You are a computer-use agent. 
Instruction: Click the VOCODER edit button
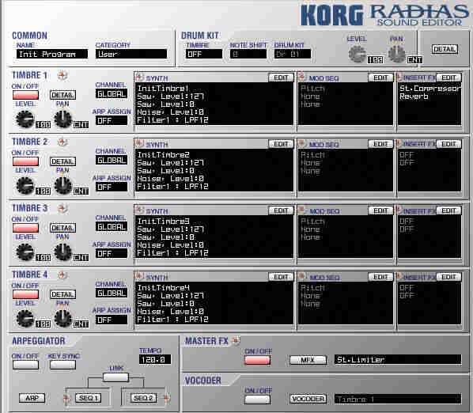coord(308,399)
